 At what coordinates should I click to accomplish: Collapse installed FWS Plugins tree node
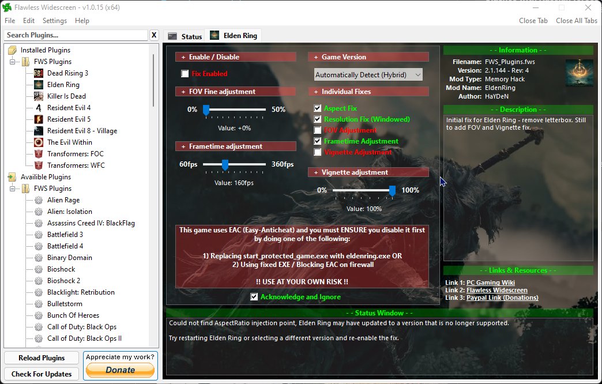(x=12, y=62)
